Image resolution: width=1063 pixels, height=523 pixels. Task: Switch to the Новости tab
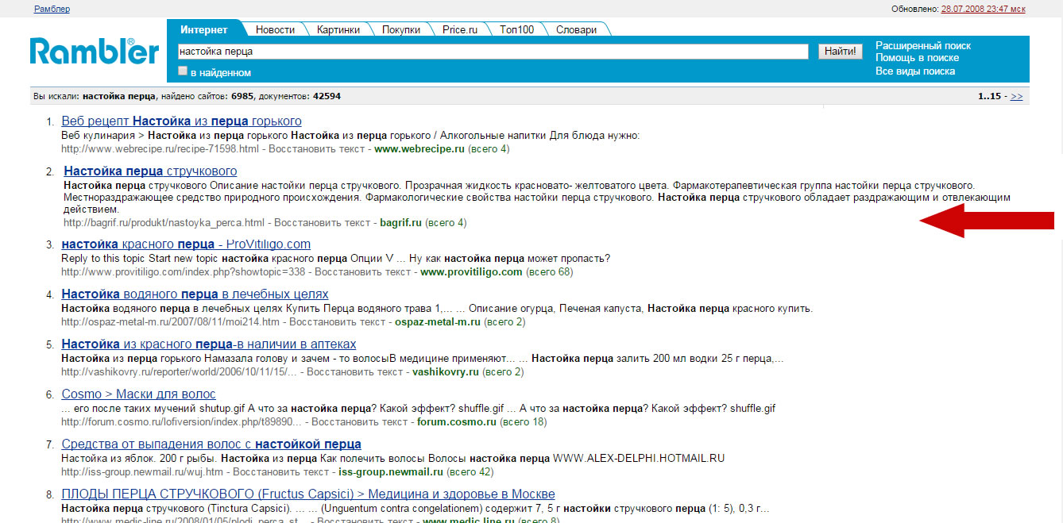[x=275, y=29]
